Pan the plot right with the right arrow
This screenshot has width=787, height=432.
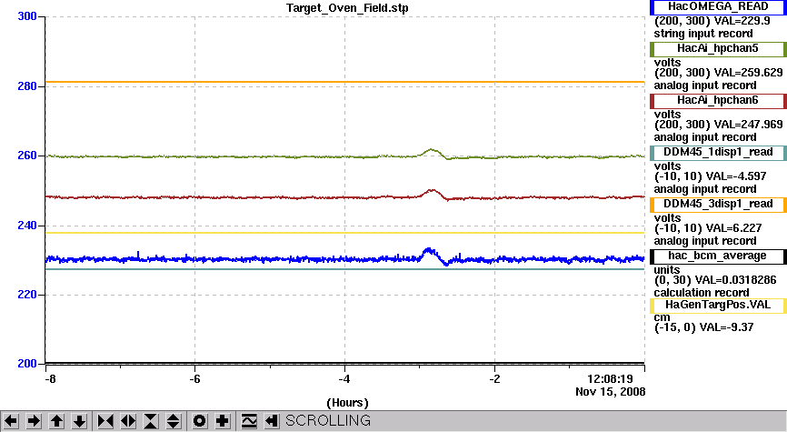click(x=34, y=420)
